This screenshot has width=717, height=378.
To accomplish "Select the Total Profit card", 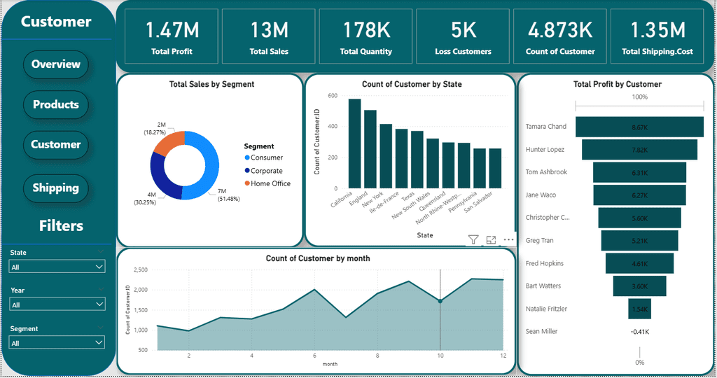I will coord(172,36).
